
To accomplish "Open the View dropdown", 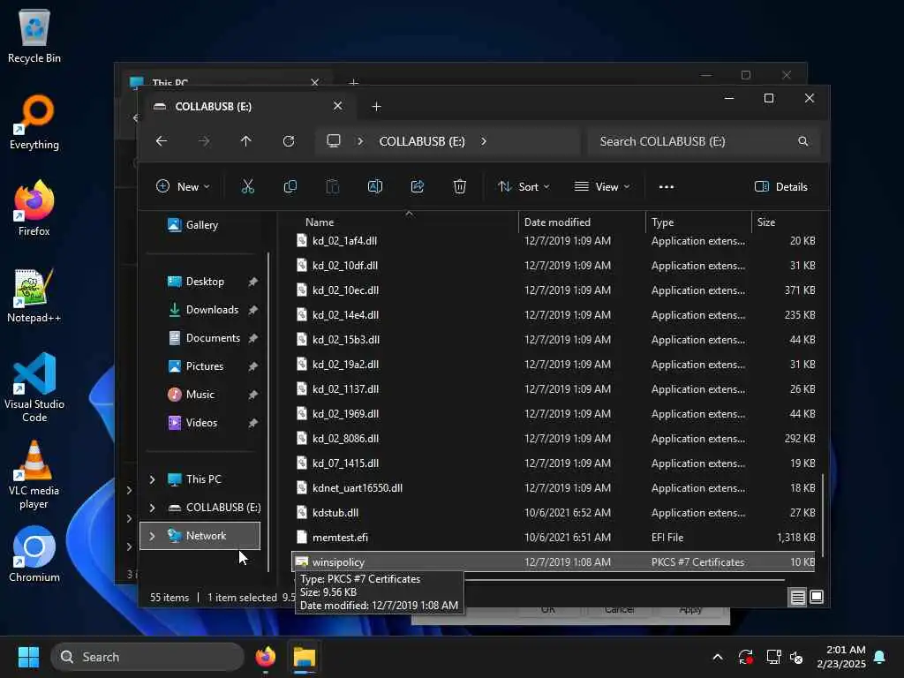I will click(x=602, y=187).
